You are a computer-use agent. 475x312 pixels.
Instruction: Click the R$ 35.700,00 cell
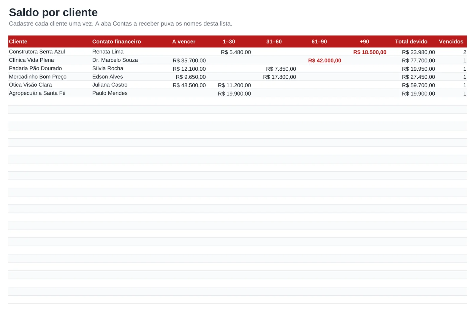pos(189,61)
